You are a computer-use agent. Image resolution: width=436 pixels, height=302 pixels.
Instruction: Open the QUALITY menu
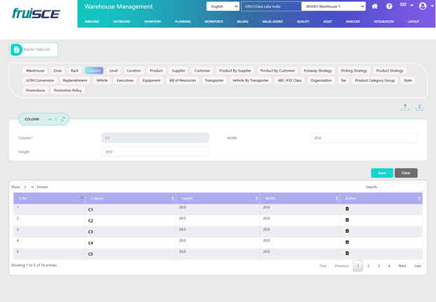coord(303,22)
